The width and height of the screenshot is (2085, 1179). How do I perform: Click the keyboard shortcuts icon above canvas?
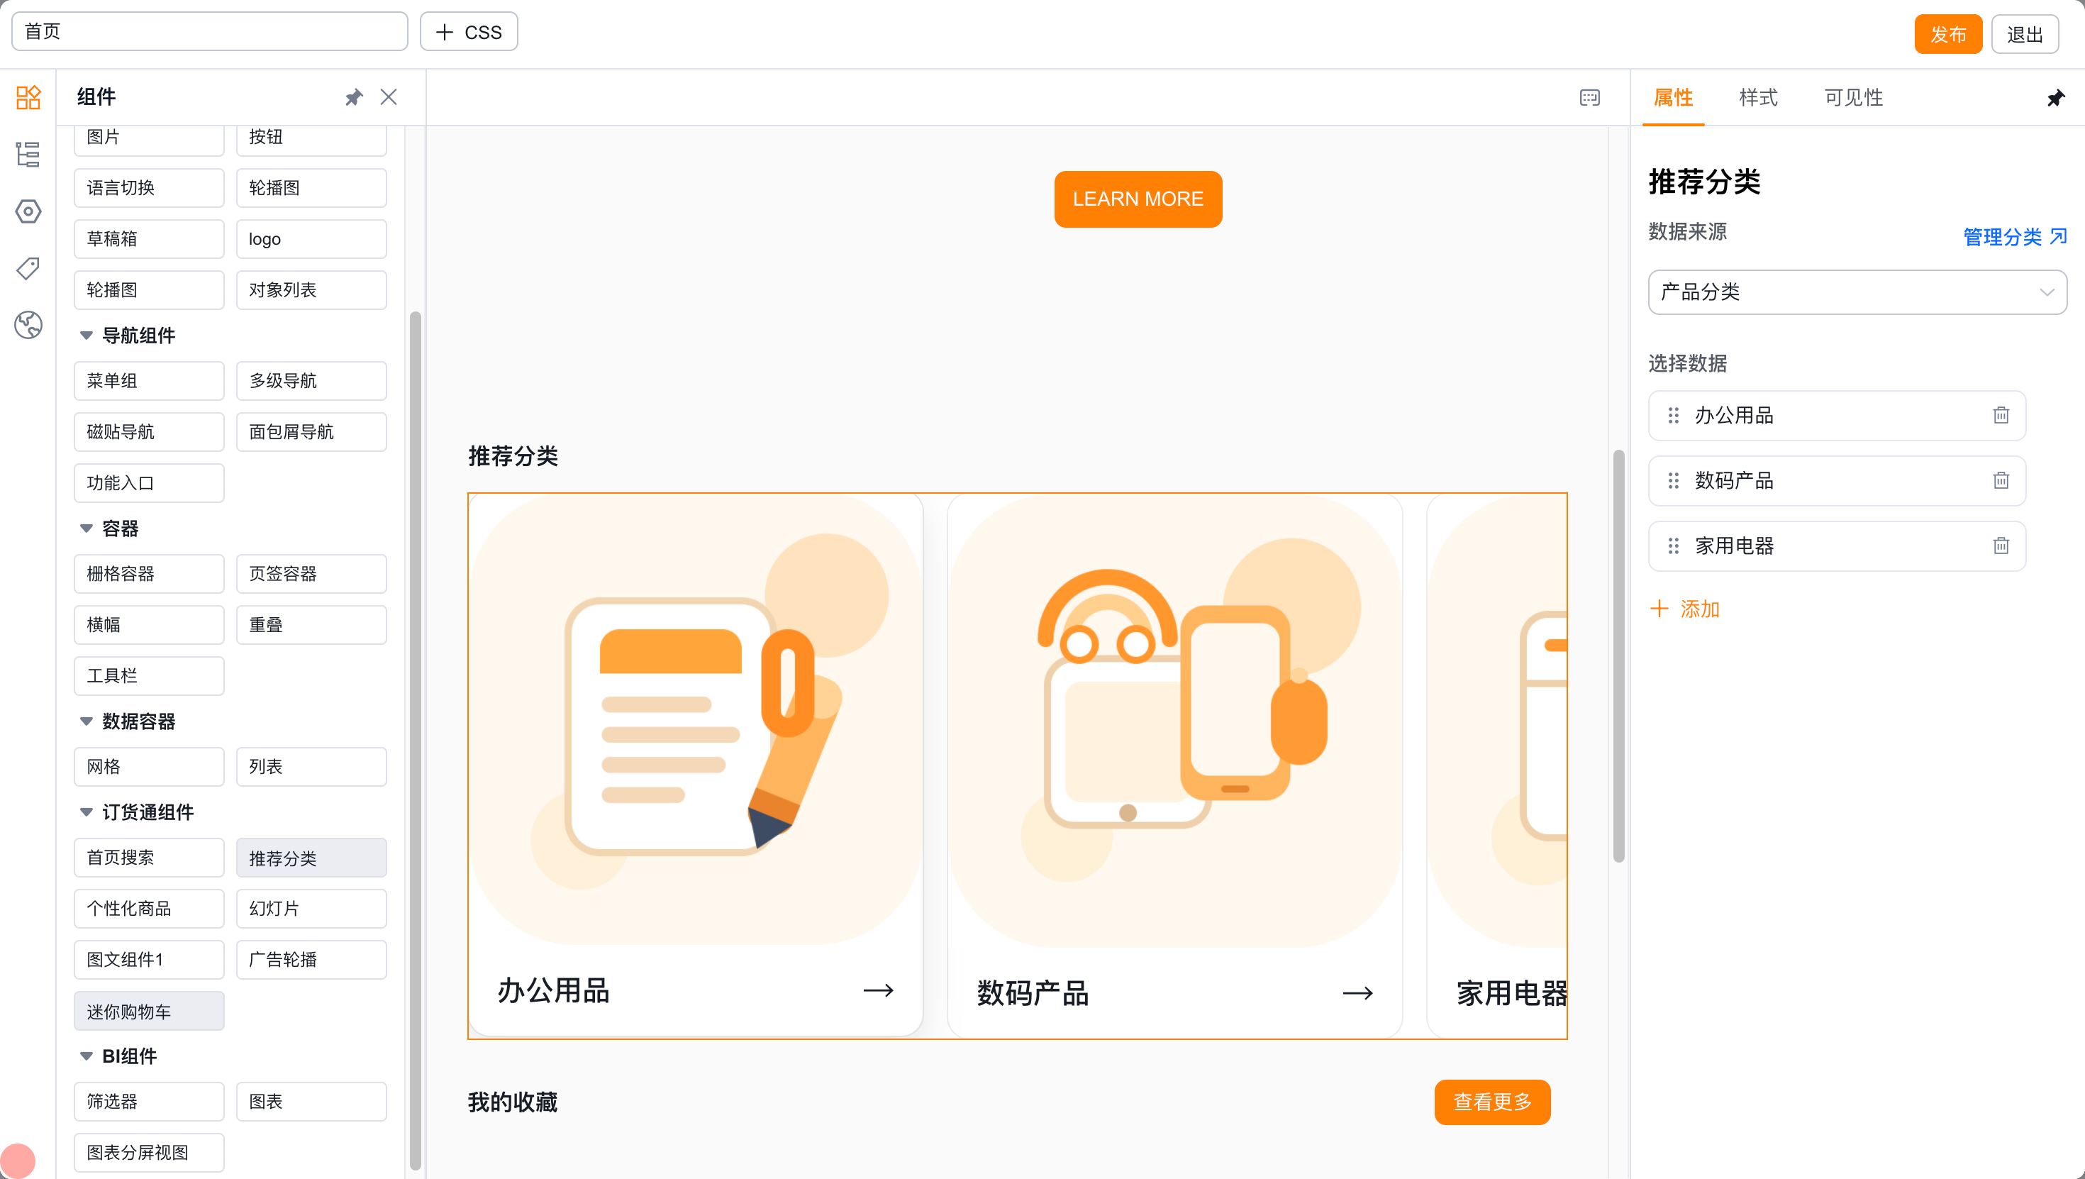[x=1589, y=98]
